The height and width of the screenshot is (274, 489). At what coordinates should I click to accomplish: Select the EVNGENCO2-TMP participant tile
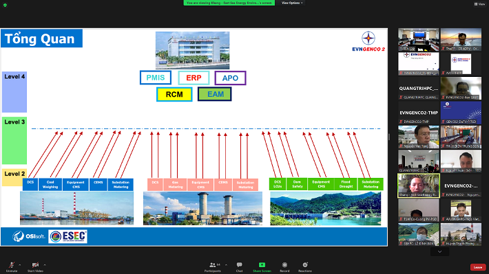pos(419,113)
